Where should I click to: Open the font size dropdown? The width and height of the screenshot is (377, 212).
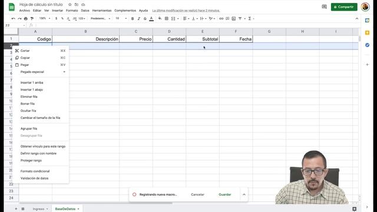(121, 18)
